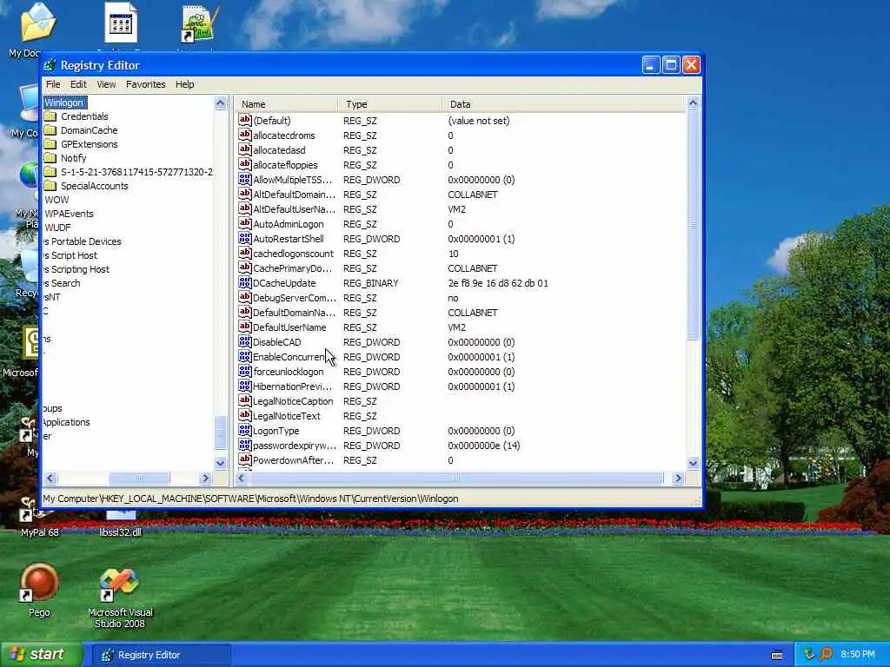Click the AutoAdminLogon value icon

tap(244, 223)
